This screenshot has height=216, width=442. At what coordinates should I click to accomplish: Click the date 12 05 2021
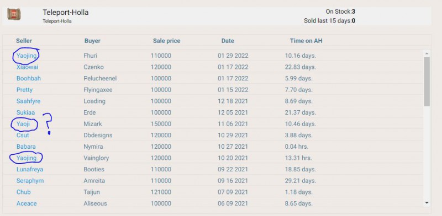click(233, 112)
